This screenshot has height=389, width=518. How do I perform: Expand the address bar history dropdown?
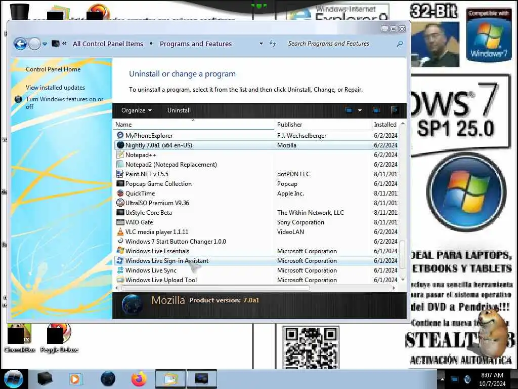[x=261, y=44]
